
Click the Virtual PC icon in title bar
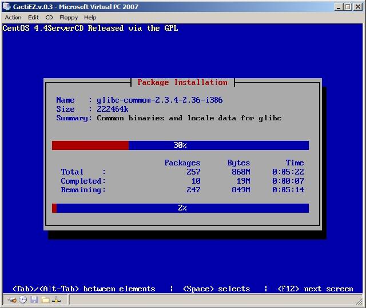[6, 6]
